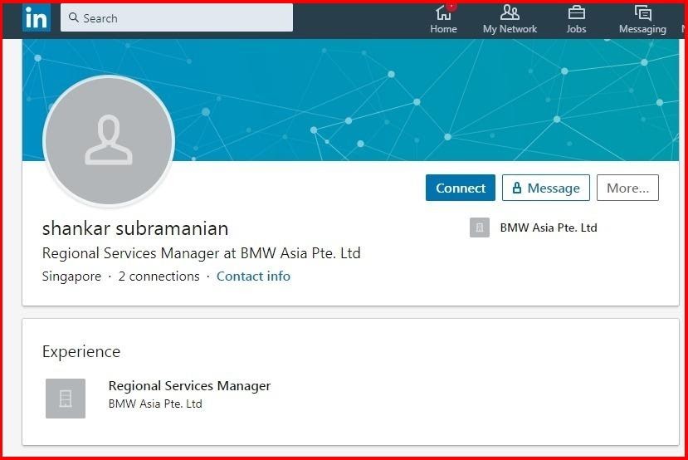Click the Message button
688x460 pixels.
click(546, 188)
